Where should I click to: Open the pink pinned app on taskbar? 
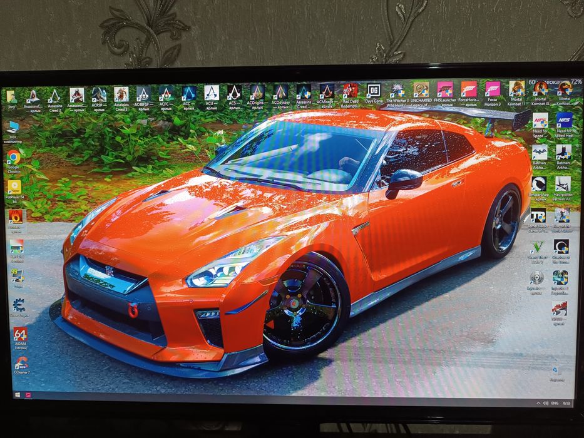(x=28, y=395)
